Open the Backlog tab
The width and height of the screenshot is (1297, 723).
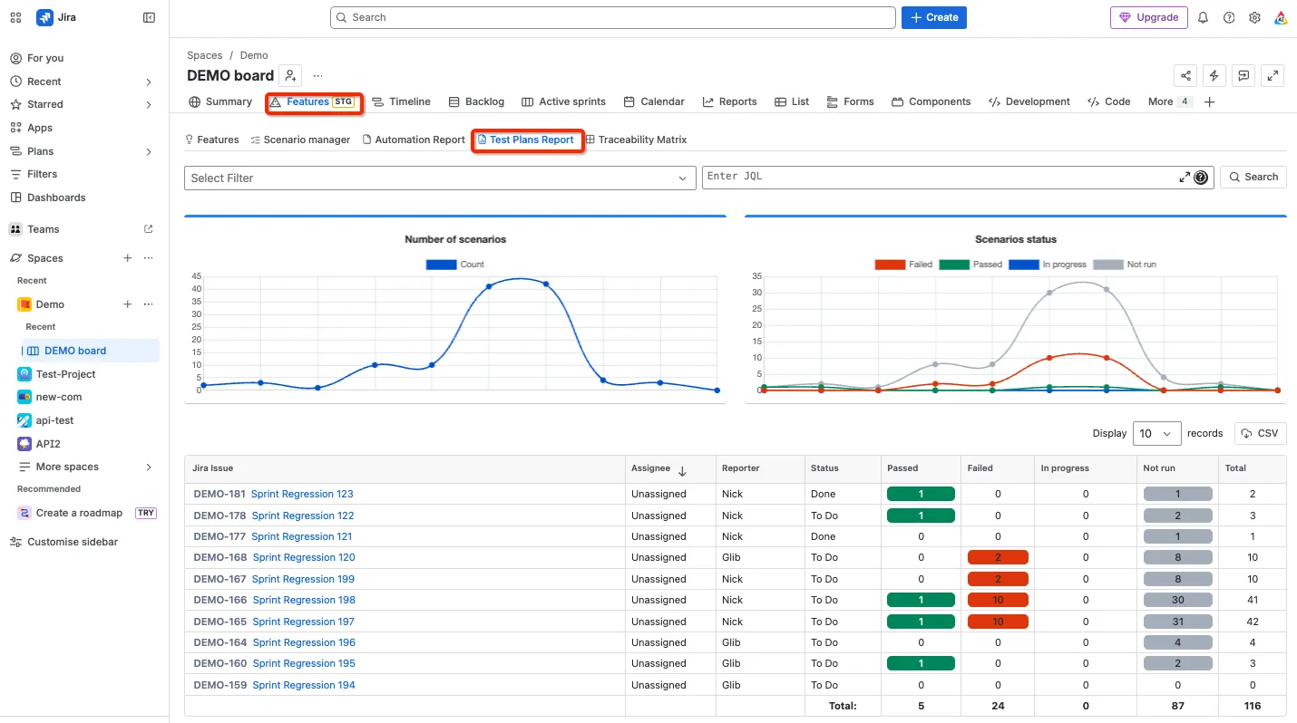[x=477, y=101]
